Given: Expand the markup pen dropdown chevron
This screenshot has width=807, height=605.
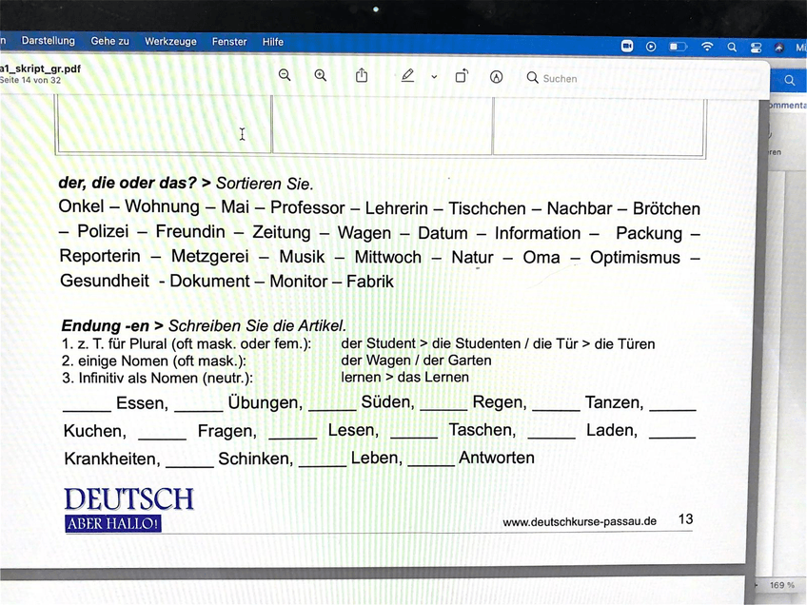Looking at the screenshot, I should click(x=434, y=77).
